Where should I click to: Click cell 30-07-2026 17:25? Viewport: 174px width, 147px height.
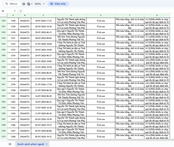(43, 21)
